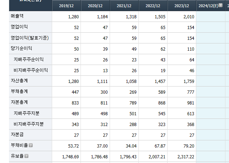Click 비지배주주순이익 value 13
Screen dimensions: 229x163
pyautogui.click(x=105, y=71)
